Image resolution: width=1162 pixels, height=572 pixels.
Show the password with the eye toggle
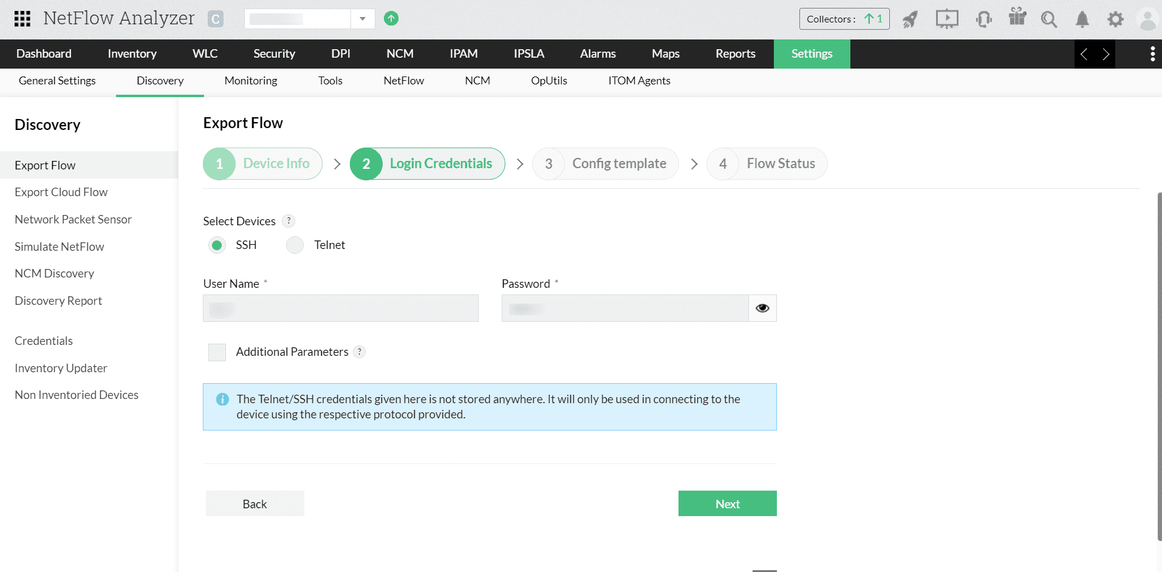tap(762, 308)
